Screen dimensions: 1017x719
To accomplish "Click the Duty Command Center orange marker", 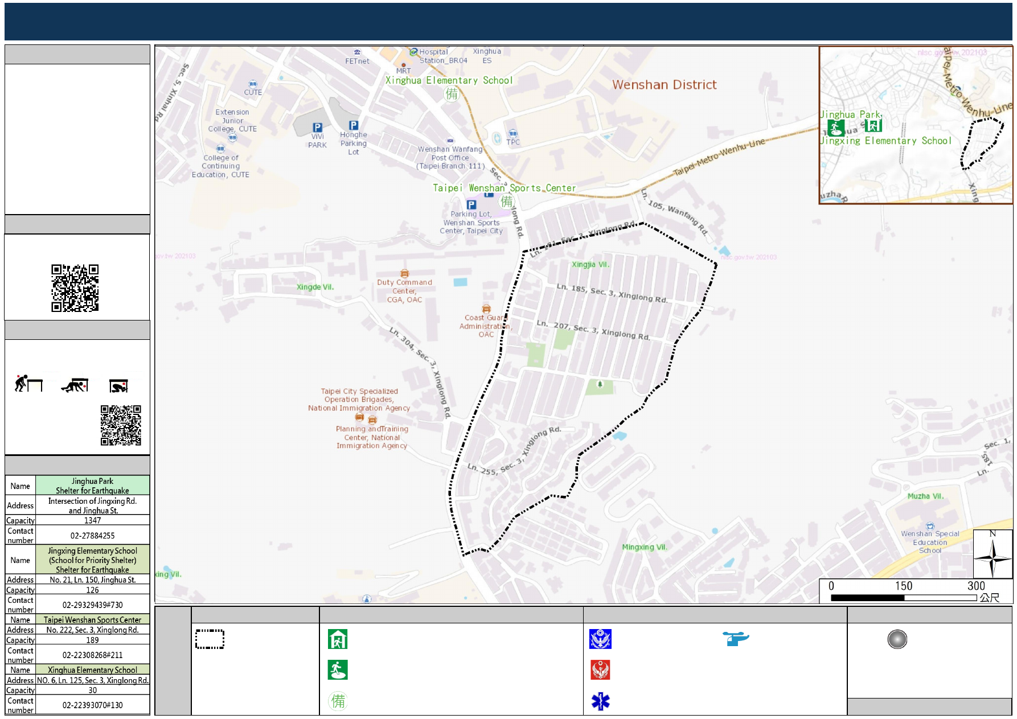I will [404, 274].
